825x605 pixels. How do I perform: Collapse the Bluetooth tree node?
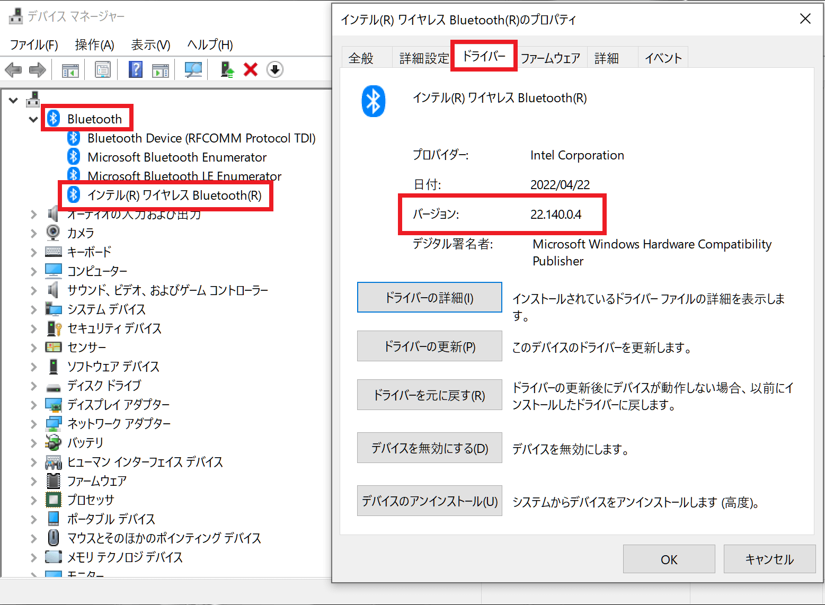(33, 119)
